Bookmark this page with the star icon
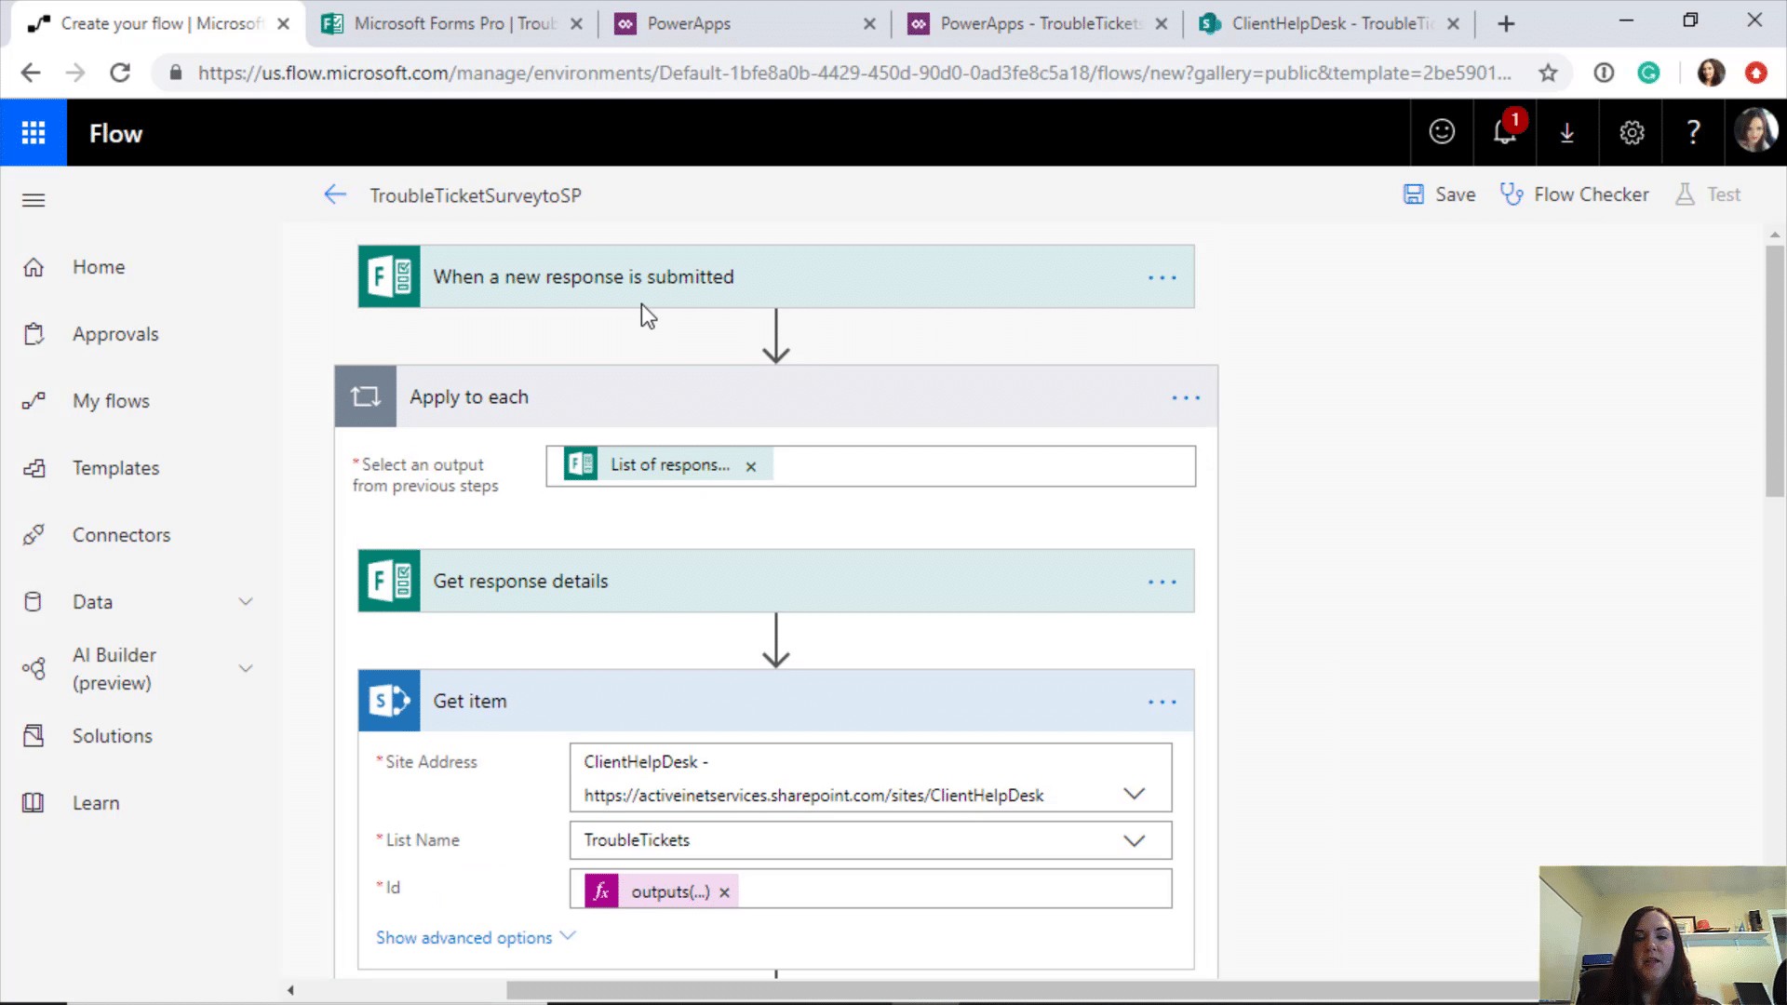This screenshot has width=1787, height=1005. tap(1548, 73)
